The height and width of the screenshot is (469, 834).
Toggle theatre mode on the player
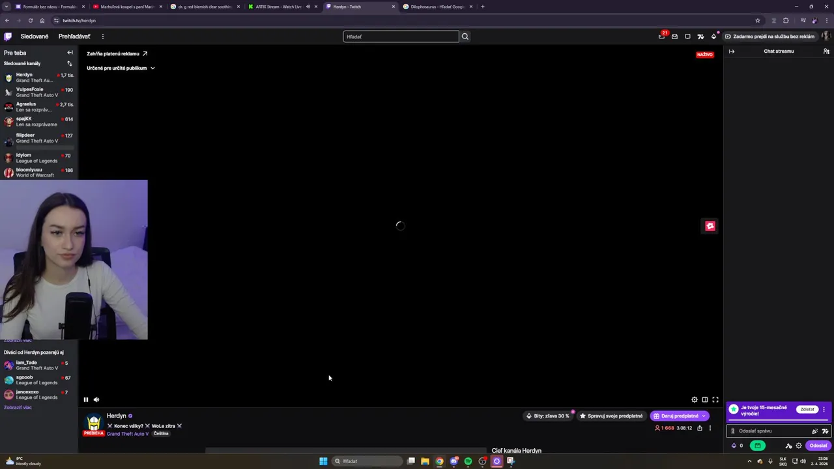point(705,400)
